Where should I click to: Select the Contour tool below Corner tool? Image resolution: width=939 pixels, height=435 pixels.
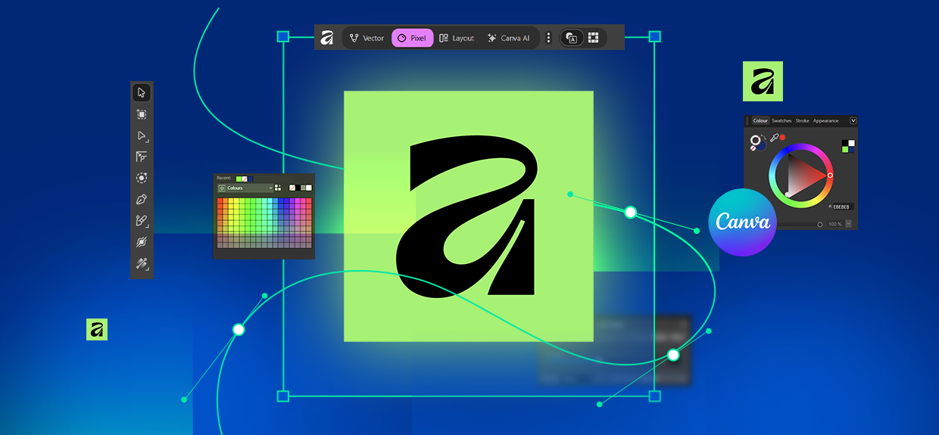(141, 178)
